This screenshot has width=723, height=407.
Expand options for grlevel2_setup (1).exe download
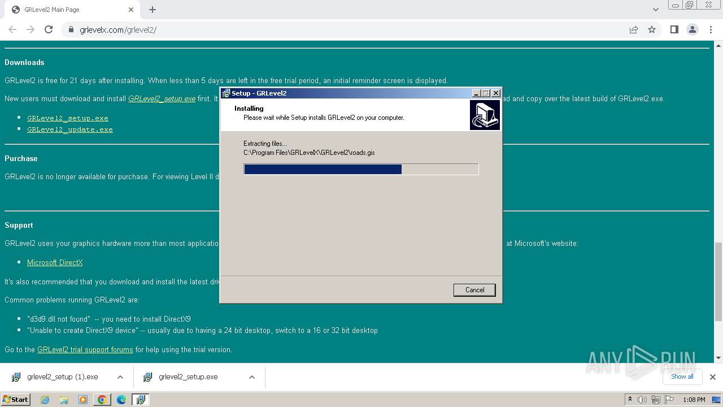[x=120, y=377]
